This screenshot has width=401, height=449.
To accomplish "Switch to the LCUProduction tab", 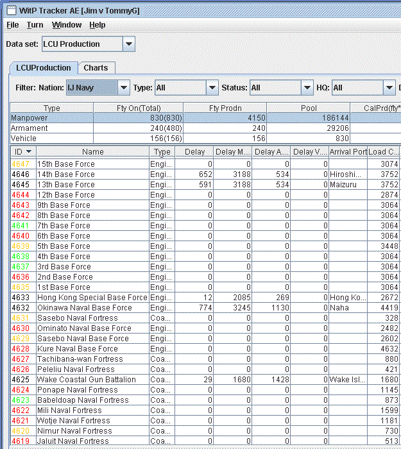I will [44, 68].
